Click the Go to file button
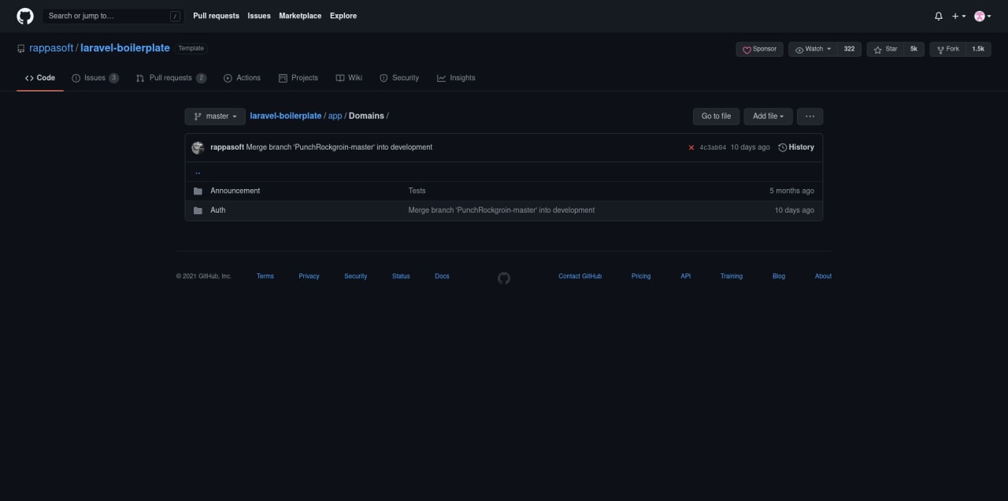The image size is (1008, 501). tap(716, 116)
